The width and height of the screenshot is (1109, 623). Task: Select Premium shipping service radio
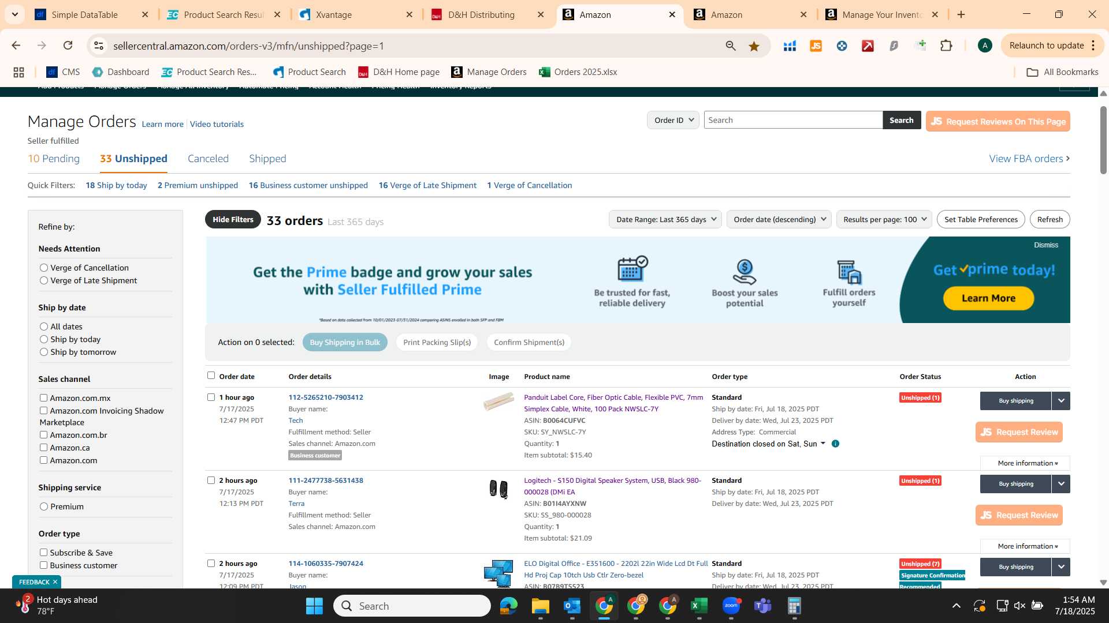pyautogui.click(x=44, y=506)
